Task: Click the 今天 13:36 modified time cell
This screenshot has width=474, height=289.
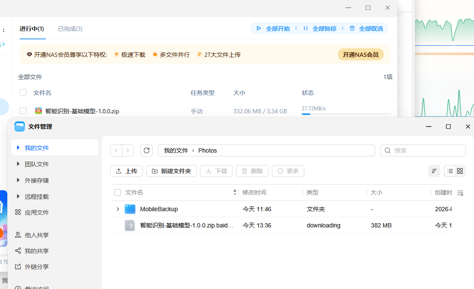Action: pos(257,226)
